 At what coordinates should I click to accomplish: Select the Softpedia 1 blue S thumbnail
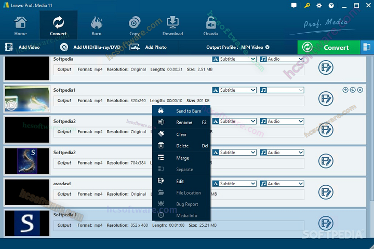pos(27,223)
